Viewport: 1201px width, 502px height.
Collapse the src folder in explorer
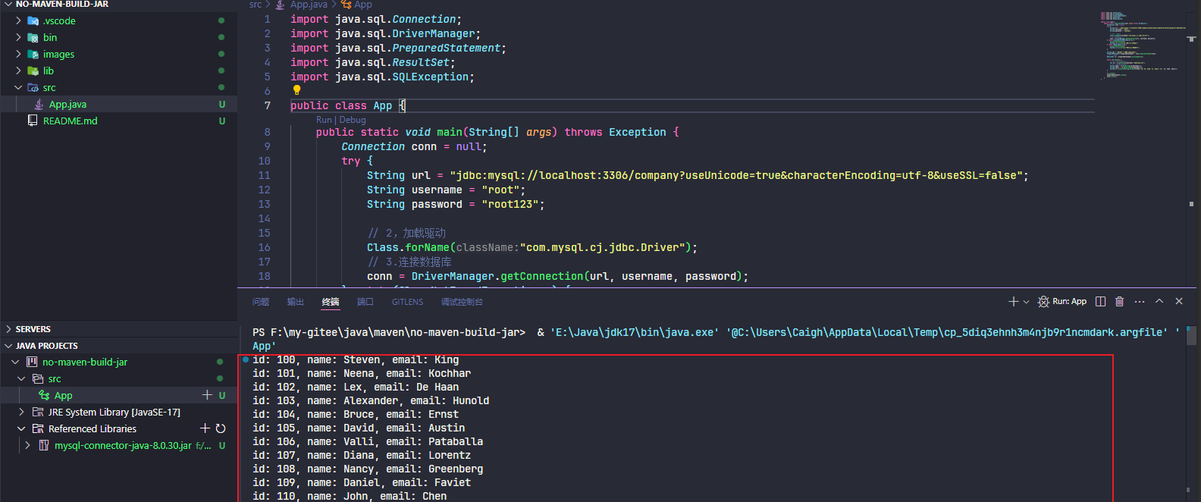(18, 88)
